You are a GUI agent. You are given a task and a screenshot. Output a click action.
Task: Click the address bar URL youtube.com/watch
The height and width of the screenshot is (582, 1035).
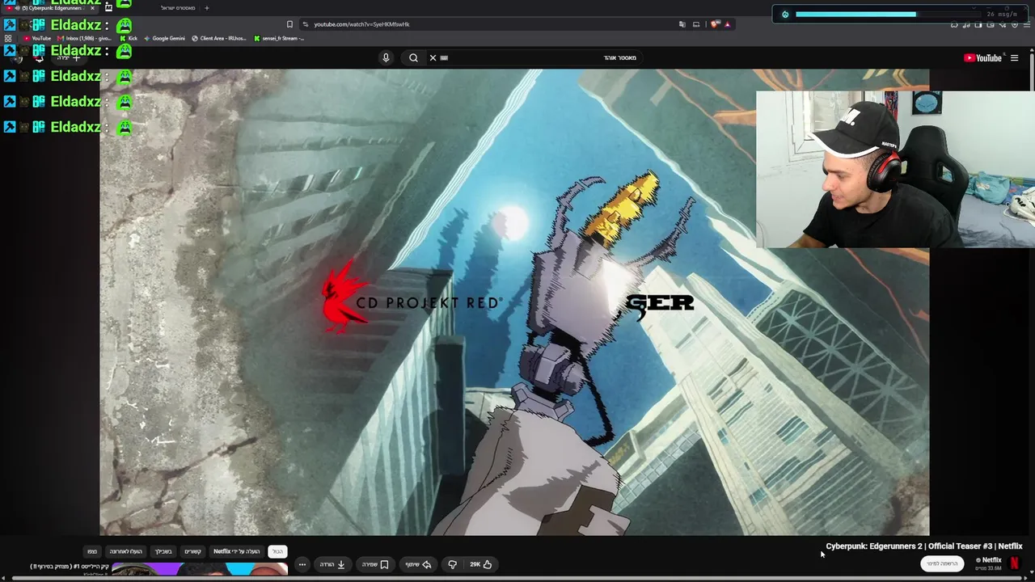click(361, 24)
